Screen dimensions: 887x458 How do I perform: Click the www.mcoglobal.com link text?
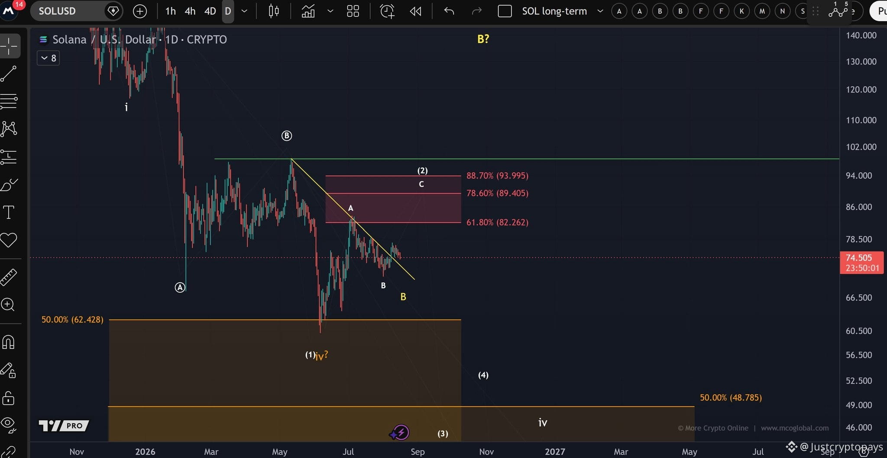(795, 428)
